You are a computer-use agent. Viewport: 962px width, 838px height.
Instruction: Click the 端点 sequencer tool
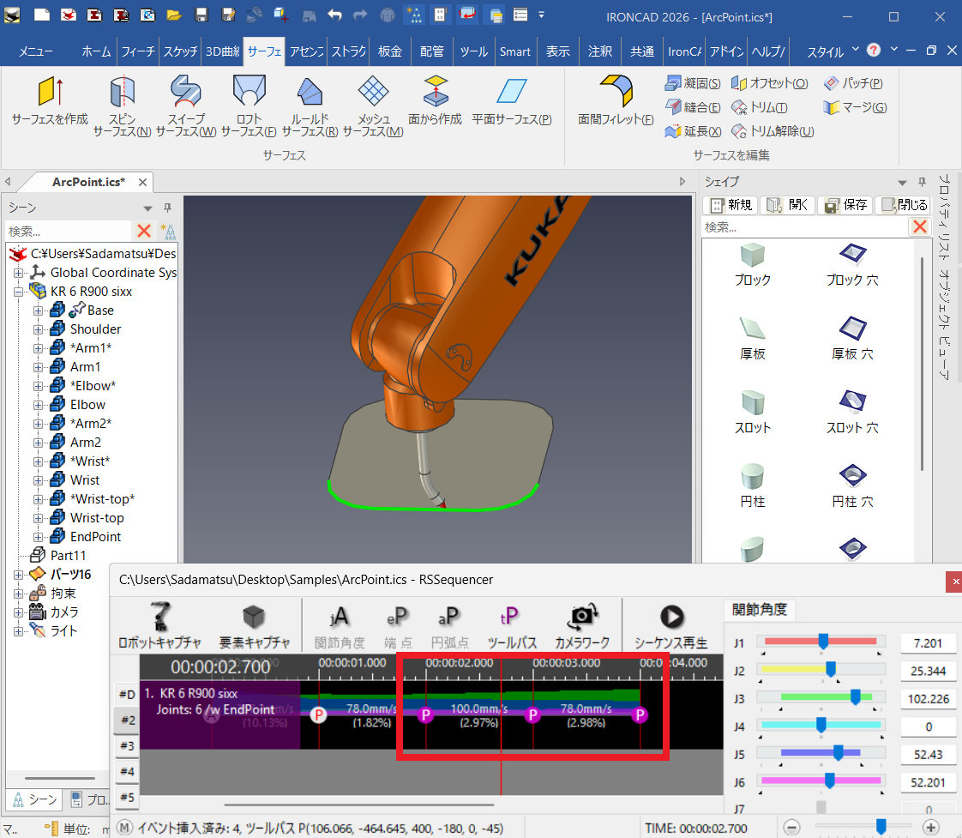pos(398,626)
